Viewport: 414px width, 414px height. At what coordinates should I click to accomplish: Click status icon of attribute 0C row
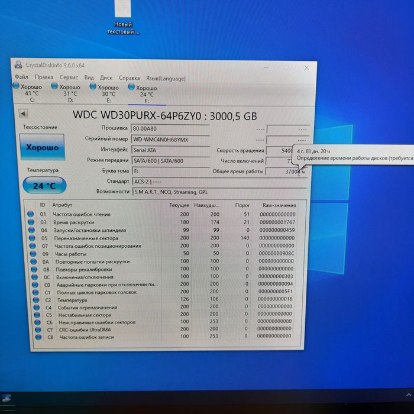[34, 277]
